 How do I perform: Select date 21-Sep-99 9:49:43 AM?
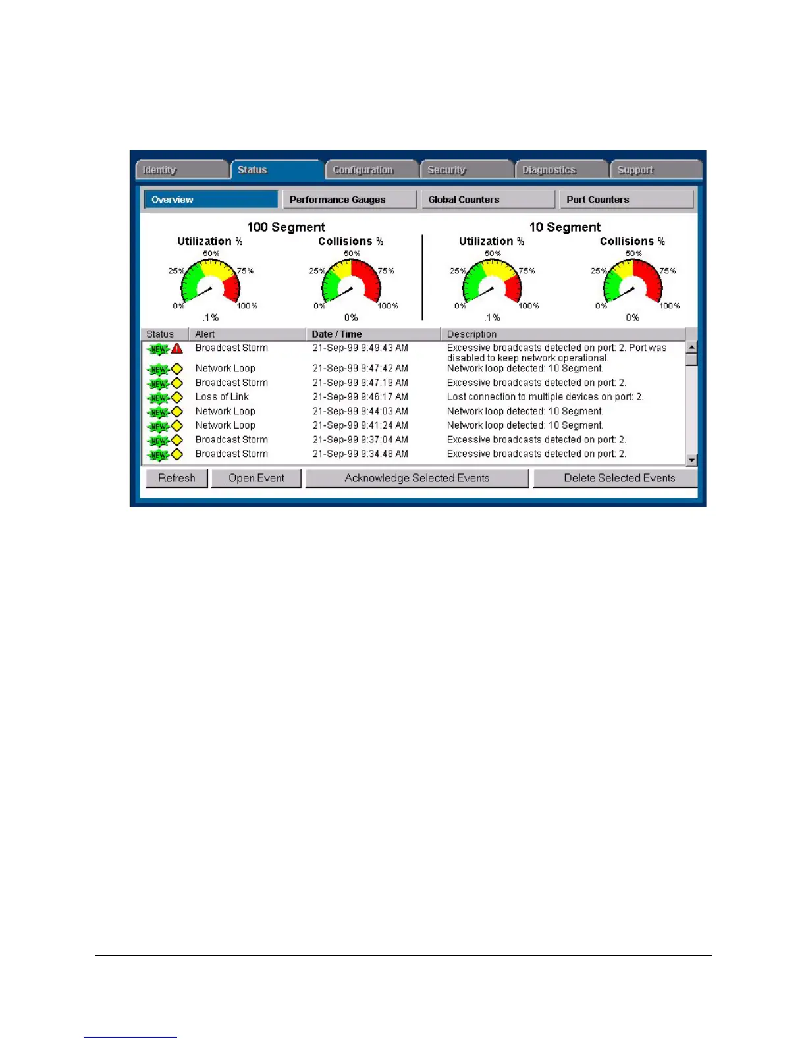pos(360,348)
